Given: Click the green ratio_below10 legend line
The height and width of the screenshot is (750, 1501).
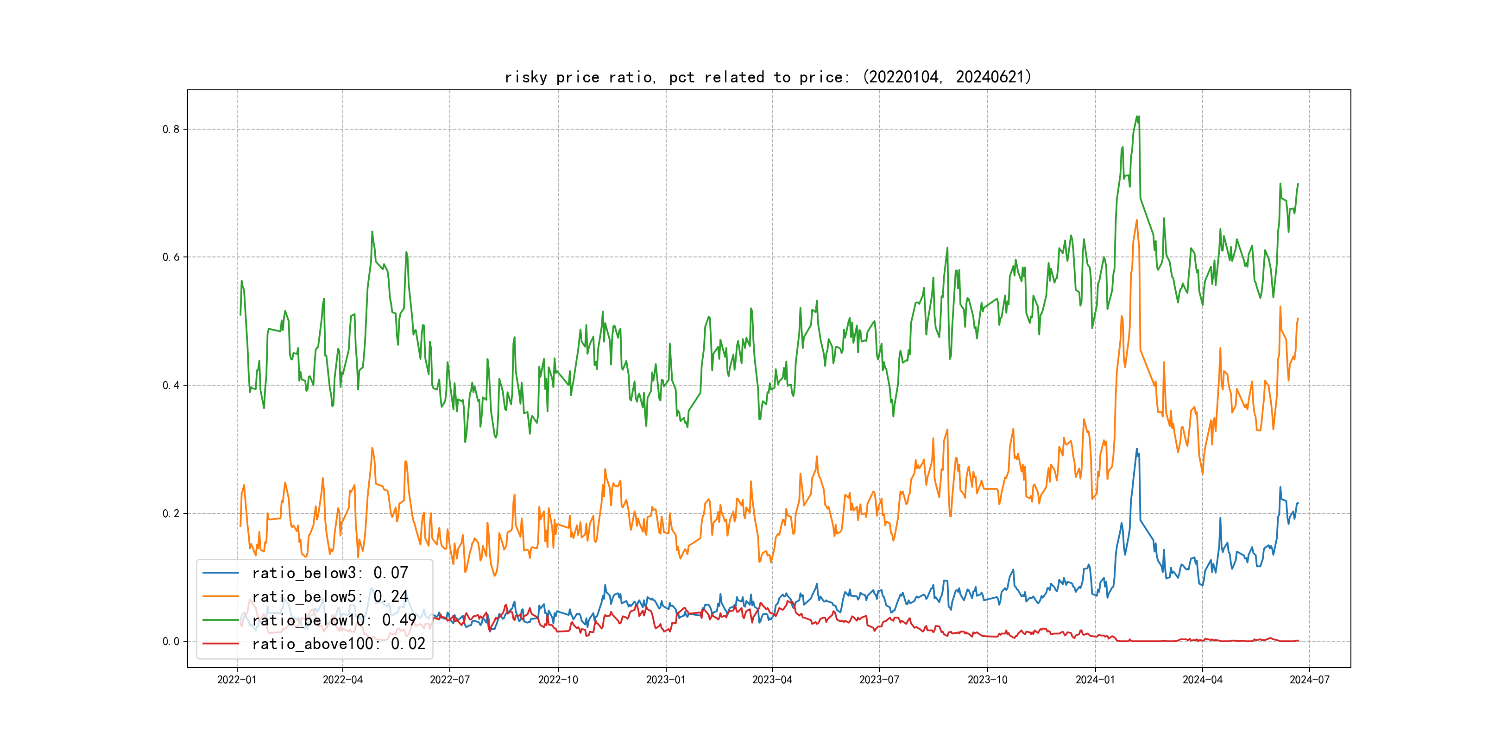Looking at the screenshot, I should coord(220,620).
